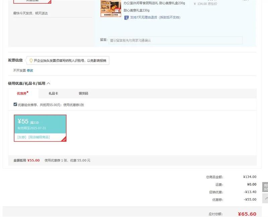268x217 pixels.
Task: Select the 优惠券 tab
Action: 22,93
